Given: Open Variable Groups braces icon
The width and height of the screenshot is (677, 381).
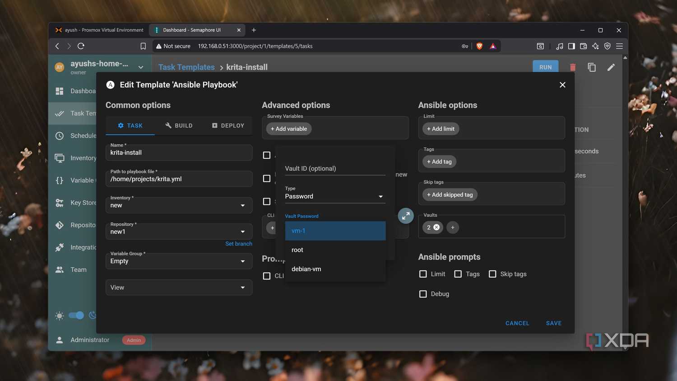Looking at the screenshot, I should click(x=60, y=180).
